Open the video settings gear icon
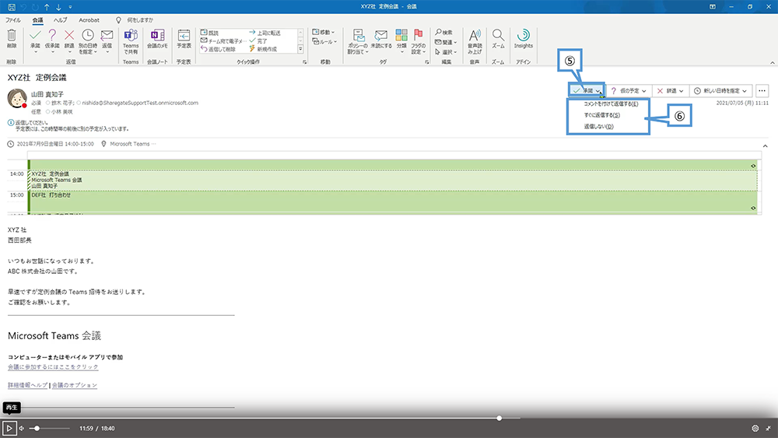The image size is (778, 438). point(755,428)
